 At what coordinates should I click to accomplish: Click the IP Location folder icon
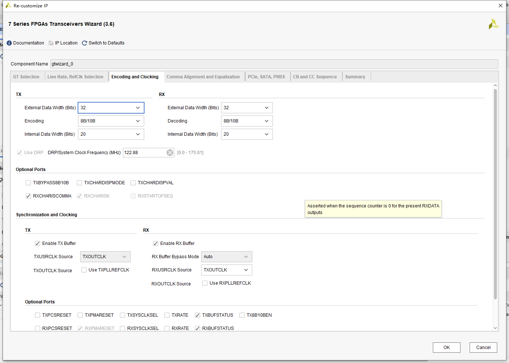51,43
